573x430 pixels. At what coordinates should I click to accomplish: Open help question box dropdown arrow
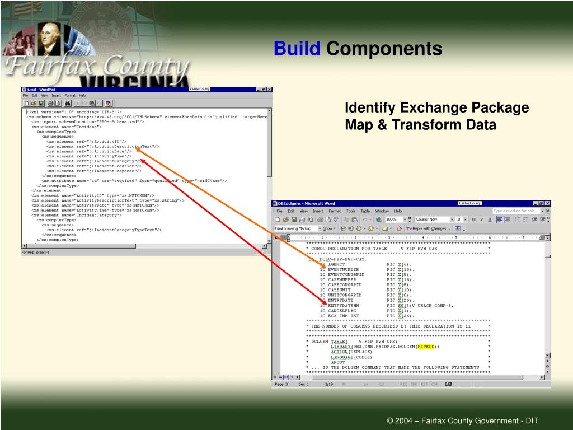pyautogui.click(x=542, y=211)
